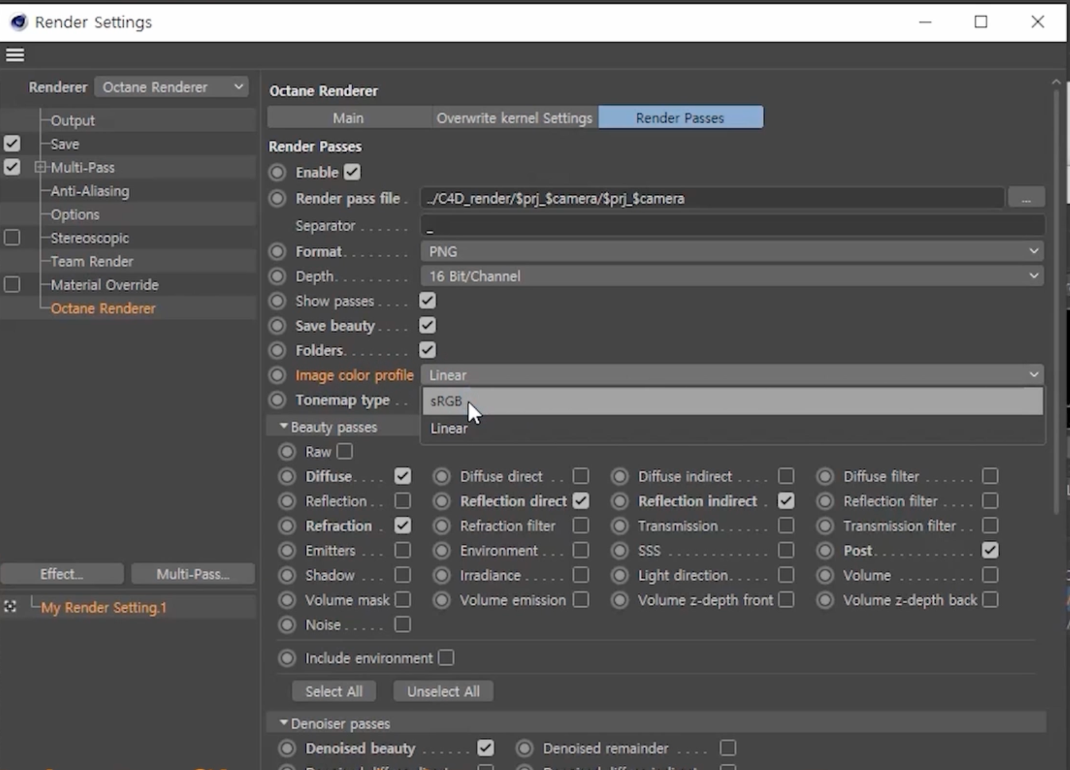Open the Format PNG dropdown
The height and width of the screenshot is (770, 1070).
pos(732,252)
